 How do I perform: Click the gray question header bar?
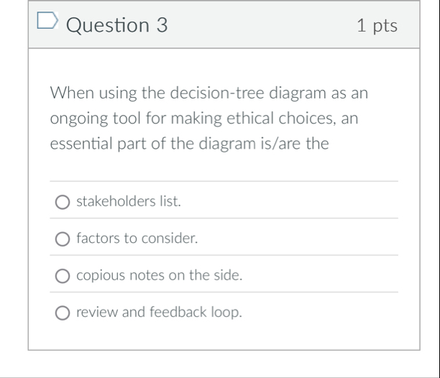point(273,26)
